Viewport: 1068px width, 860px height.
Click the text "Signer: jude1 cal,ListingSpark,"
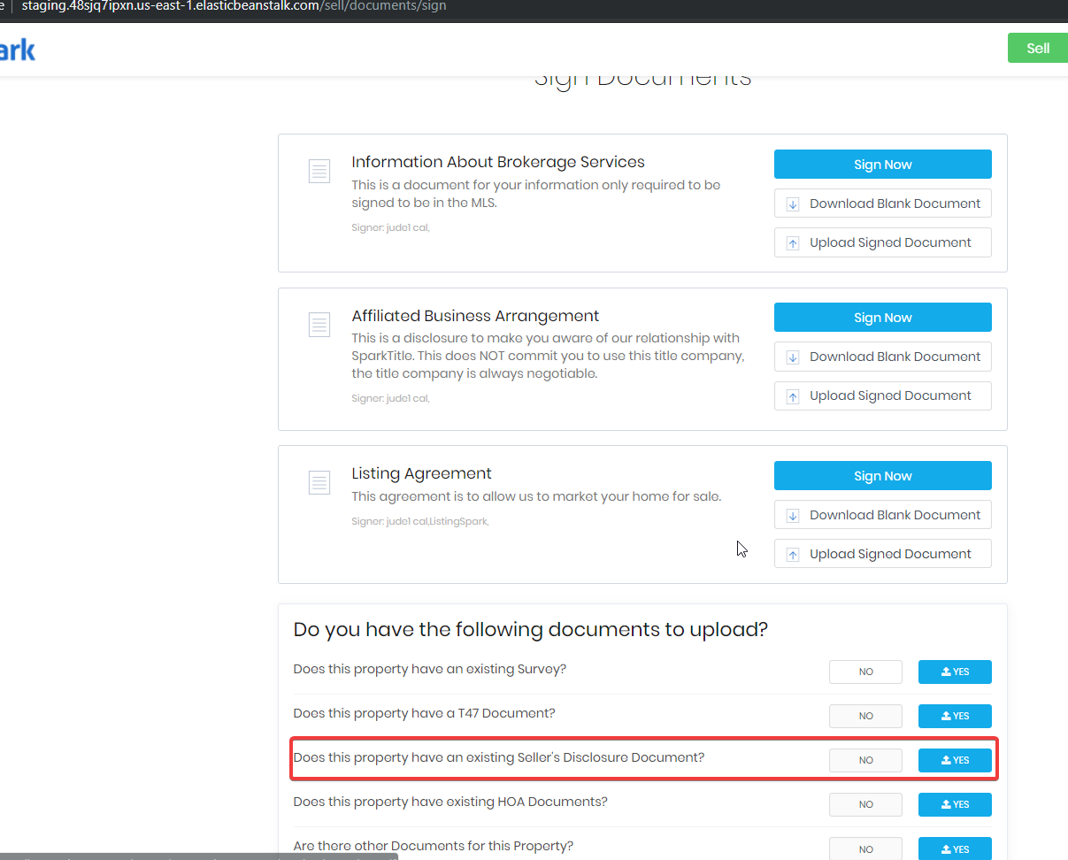click(x=420, y=521)
